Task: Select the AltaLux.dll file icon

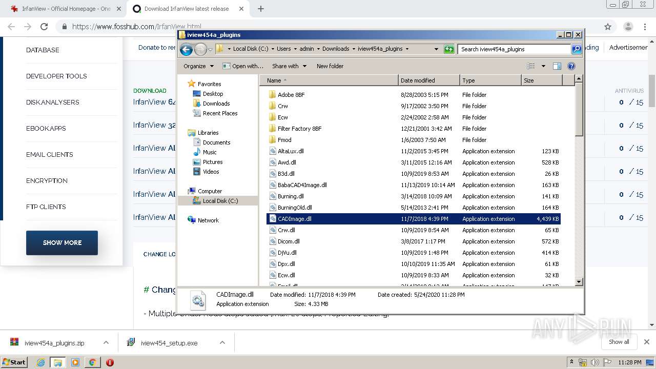Action: pos(273,151)
